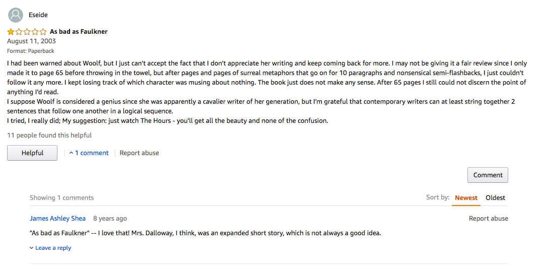This screenshot has height=271, width=546.
Task: Sort comments by Newest
Action: point(466,198)
